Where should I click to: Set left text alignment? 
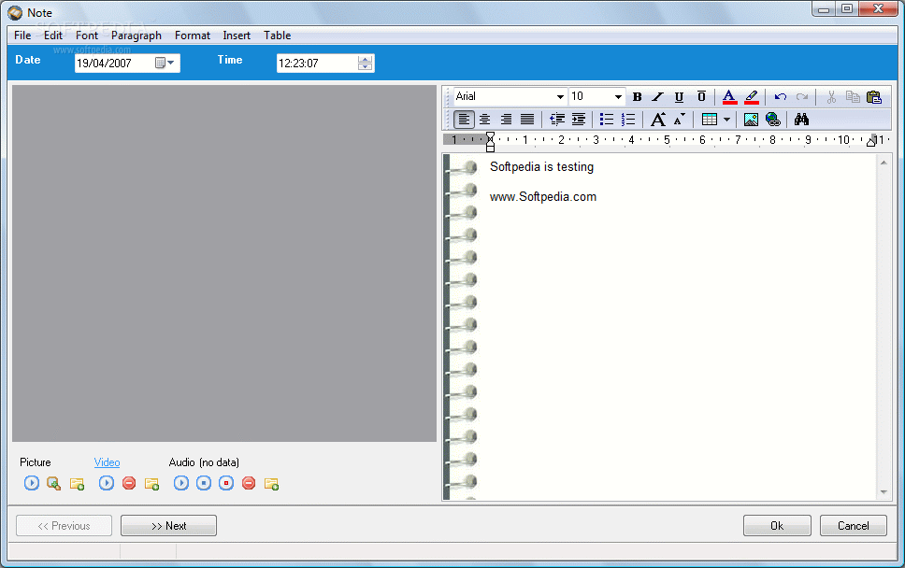tap(464, 120)
